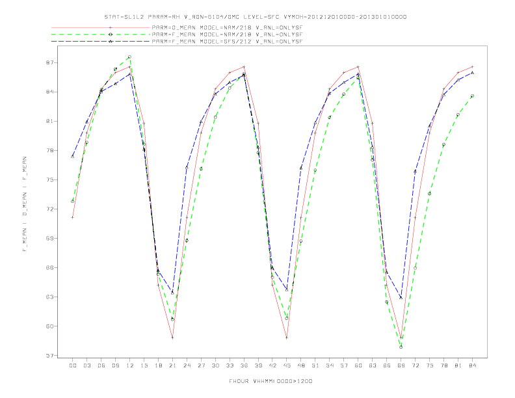515x398 pixels.
Task: Click x-axis forecast hour label 00
Action: (x=73, y=365)
